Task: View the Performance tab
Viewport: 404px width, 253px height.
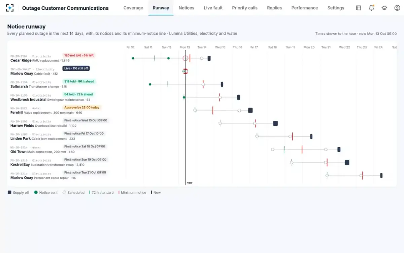Action: click(x=305, y=8)
